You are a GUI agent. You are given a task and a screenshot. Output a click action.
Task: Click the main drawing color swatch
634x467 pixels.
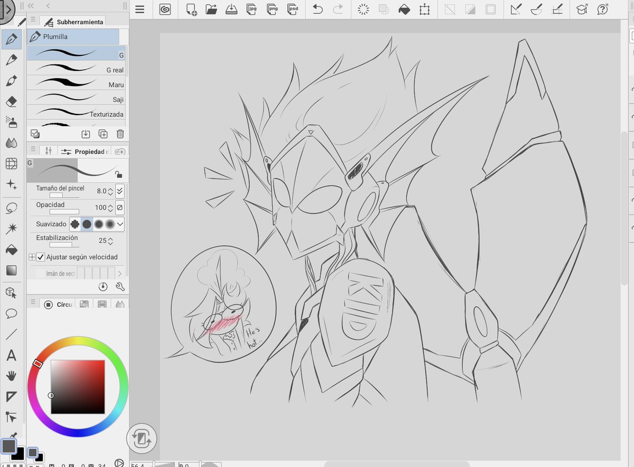point(8,446)
